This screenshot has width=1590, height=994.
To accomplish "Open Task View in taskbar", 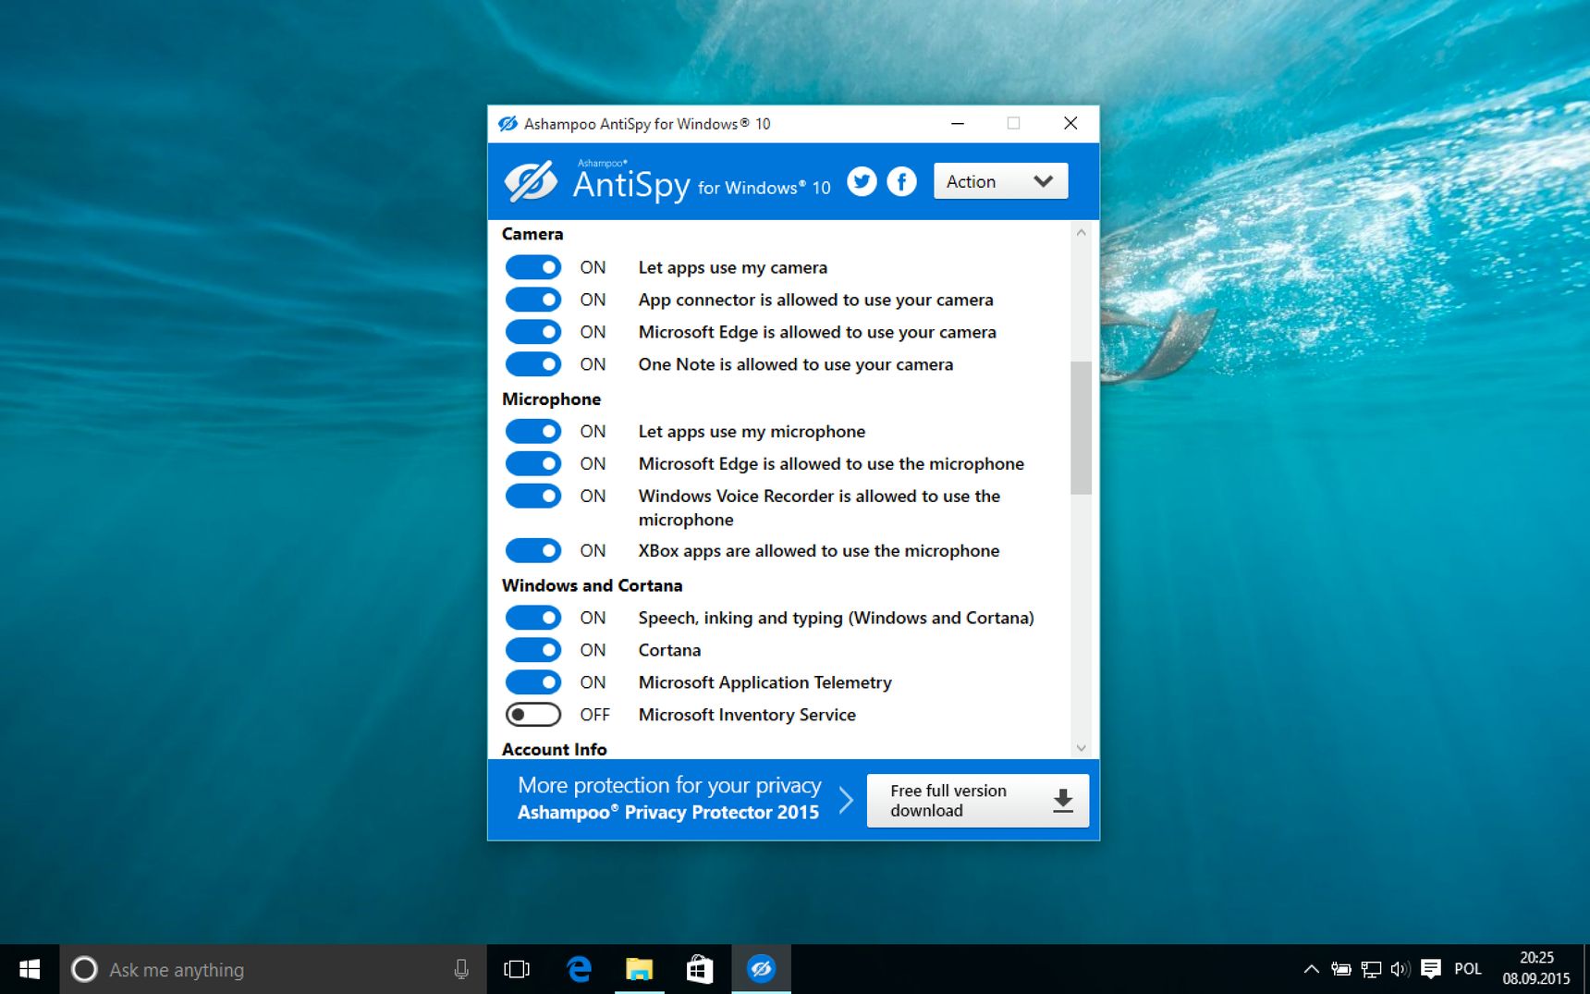I will click(x=517, y=969).
